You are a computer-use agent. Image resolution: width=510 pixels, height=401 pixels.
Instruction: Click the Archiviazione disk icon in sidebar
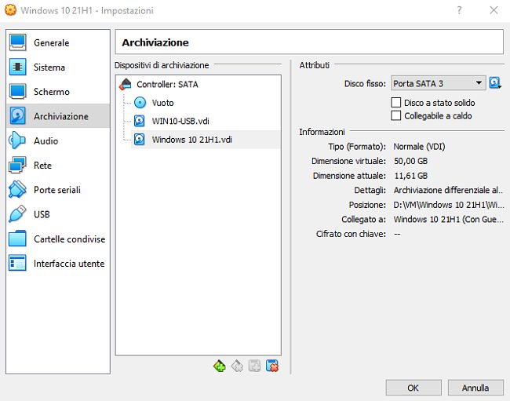pos(17,116)
